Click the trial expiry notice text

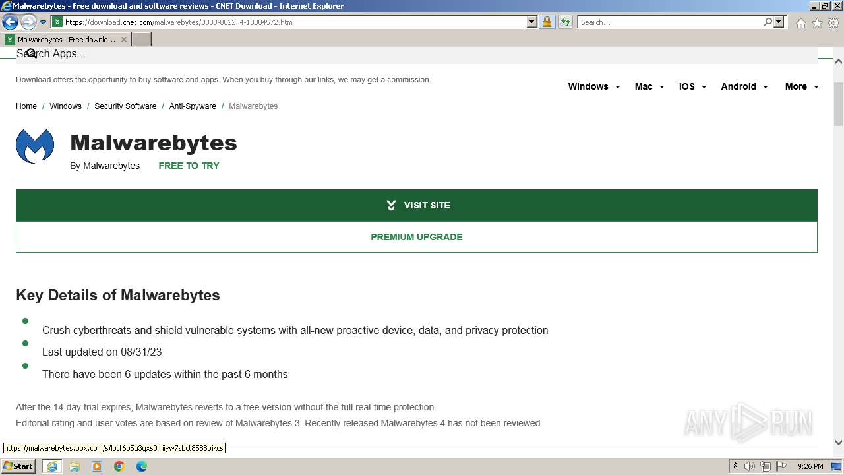226,407
